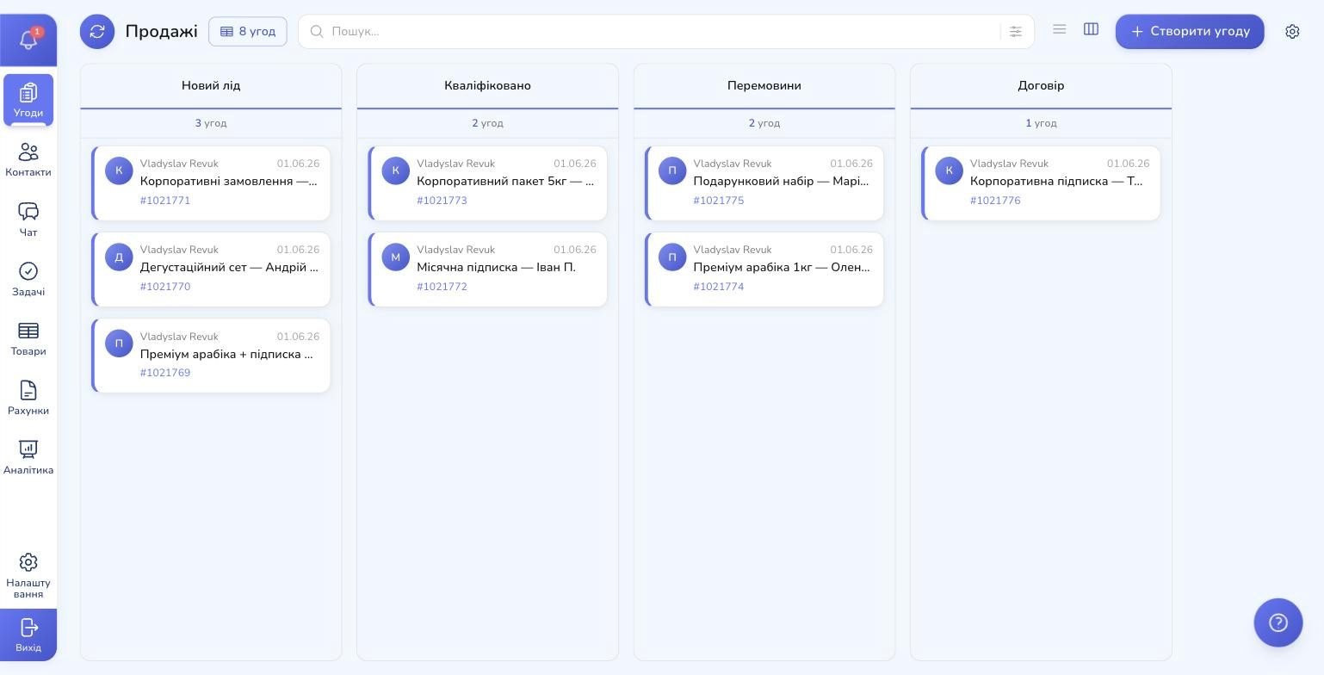
Task: Open deal link #1021770
Action: click(165, 287)
